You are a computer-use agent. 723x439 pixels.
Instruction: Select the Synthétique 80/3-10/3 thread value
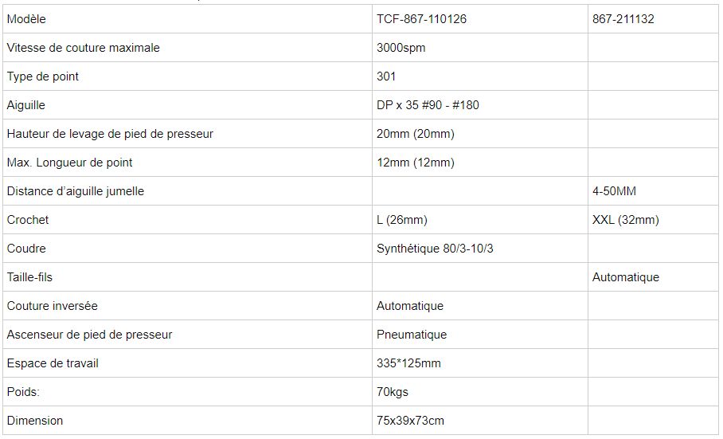click(x=435, y=249)
